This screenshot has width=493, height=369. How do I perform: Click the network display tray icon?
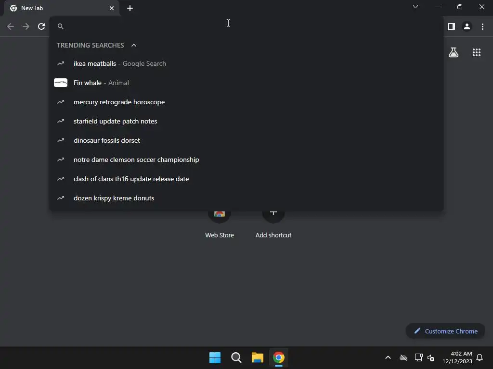(x=418, y=357)
